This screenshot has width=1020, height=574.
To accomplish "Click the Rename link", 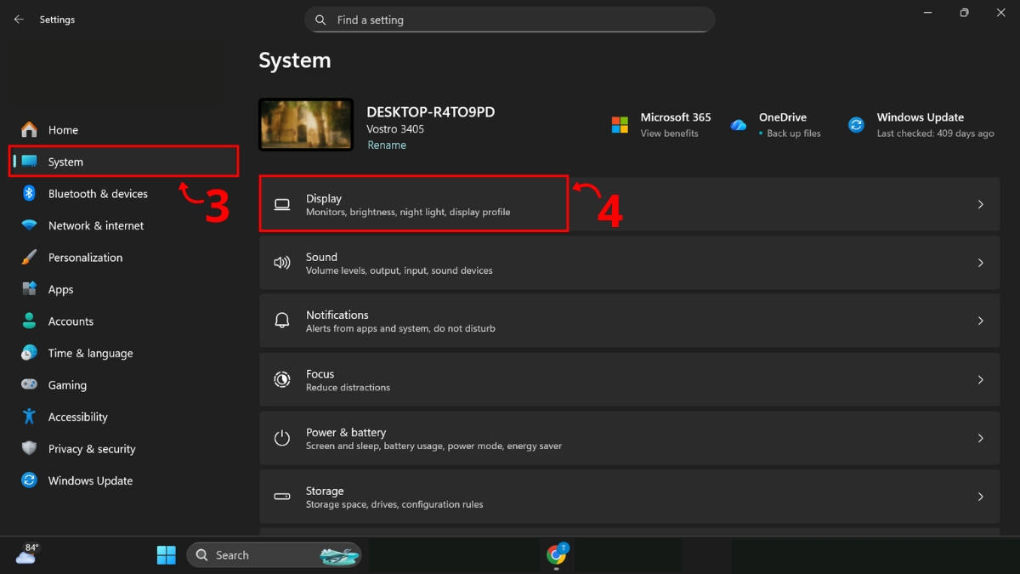I will [x=387, y=145].
